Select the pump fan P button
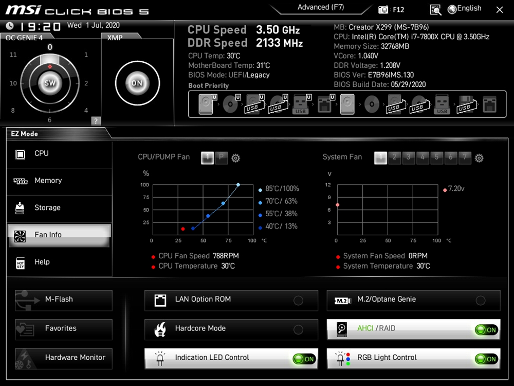This screenshot has width=514, height=386. pyautogui.click(x=222, y=158)
